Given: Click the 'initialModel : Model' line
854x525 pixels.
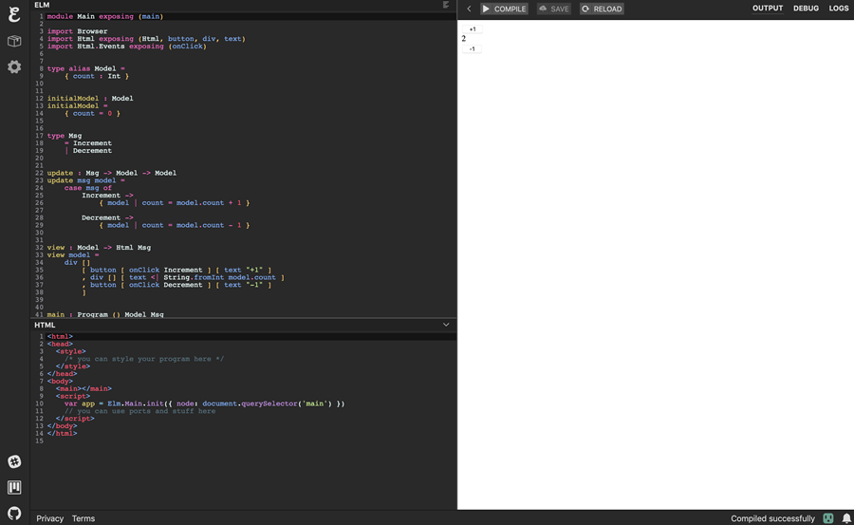Looking at the screenshot, I should [90, 99].
